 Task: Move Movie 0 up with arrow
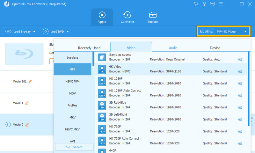point(252,121)
